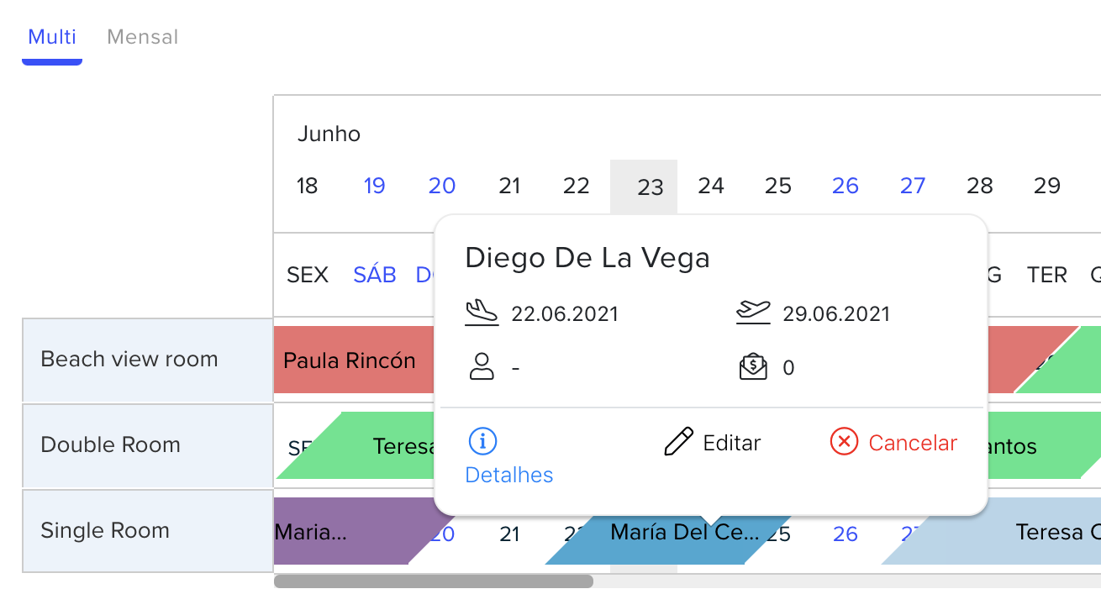Click the red Cancelar circle-x icon

(844, 442)
